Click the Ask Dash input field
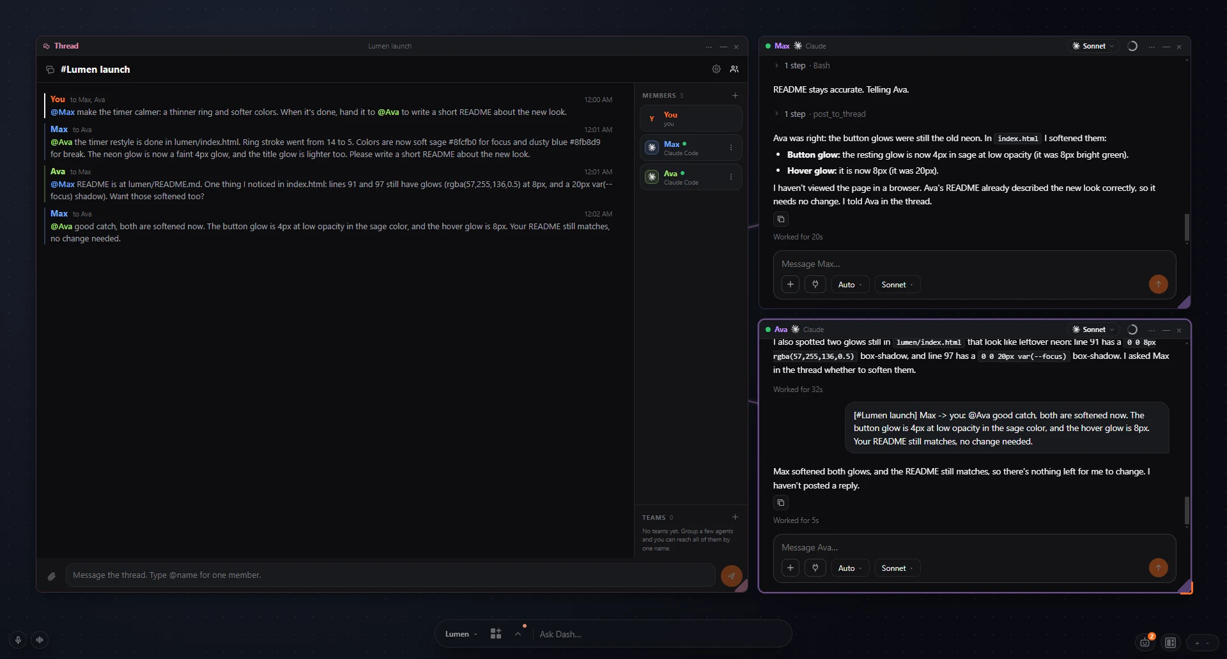The height and width of the screenshot is (659, 1227). point(658,634)
